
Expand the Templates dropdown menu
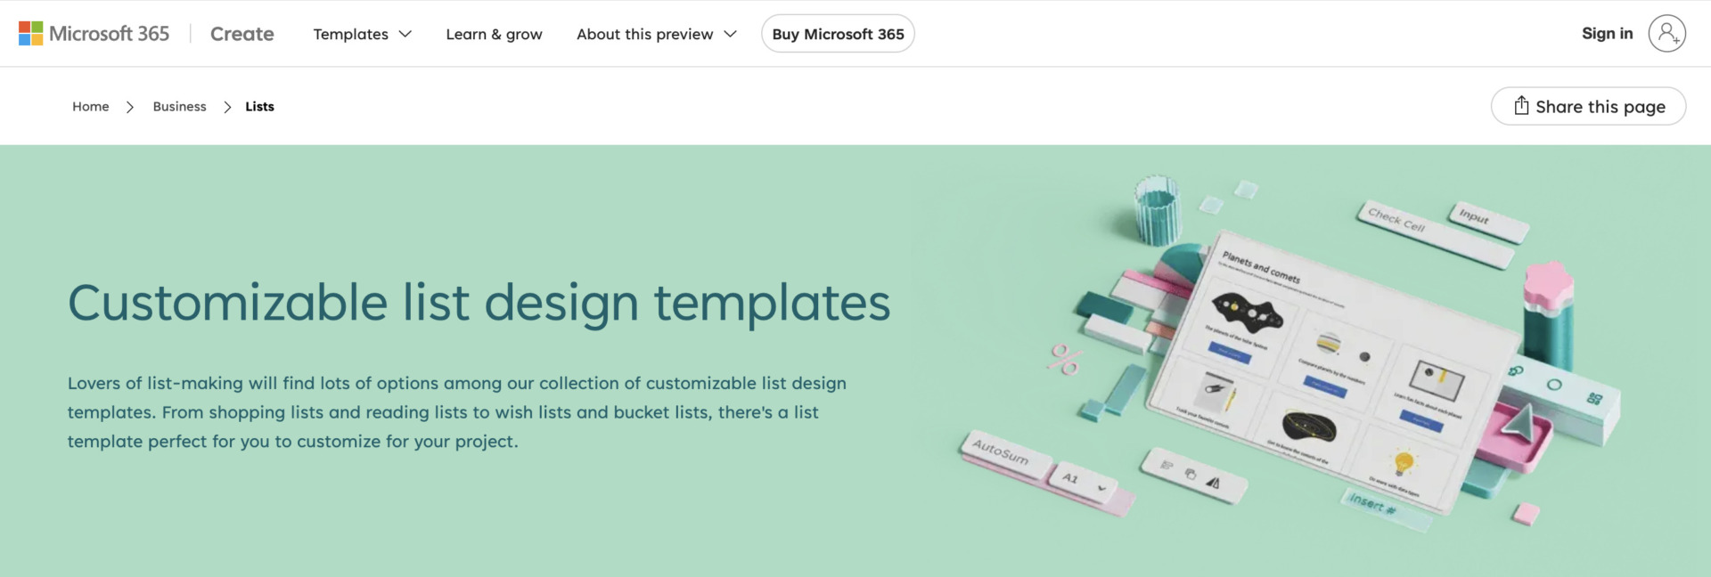tap(362, 34)
